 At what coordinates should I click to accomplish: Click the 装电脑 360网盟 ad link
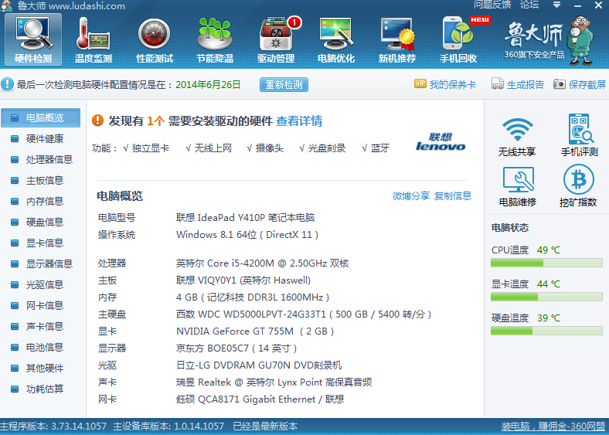click(x=553, y=427)
